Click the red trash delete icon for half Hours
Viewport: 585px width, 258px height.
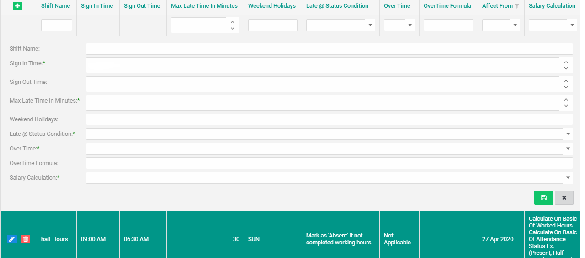26,239
